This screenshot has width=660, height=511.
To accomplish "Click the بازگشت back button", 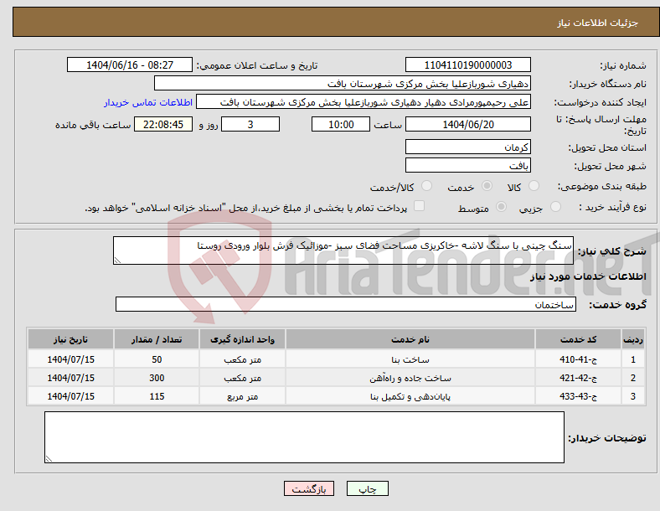I will [x=309, y=488].
